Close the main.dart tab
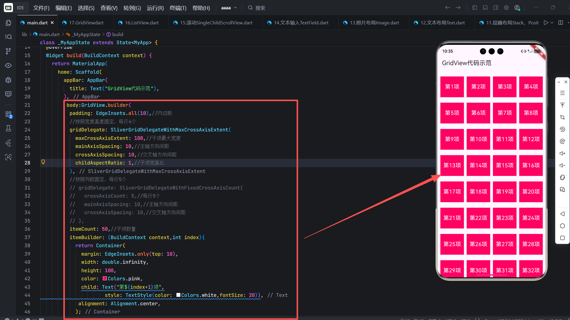The image size is (570, 320). (x=52, y=23)
